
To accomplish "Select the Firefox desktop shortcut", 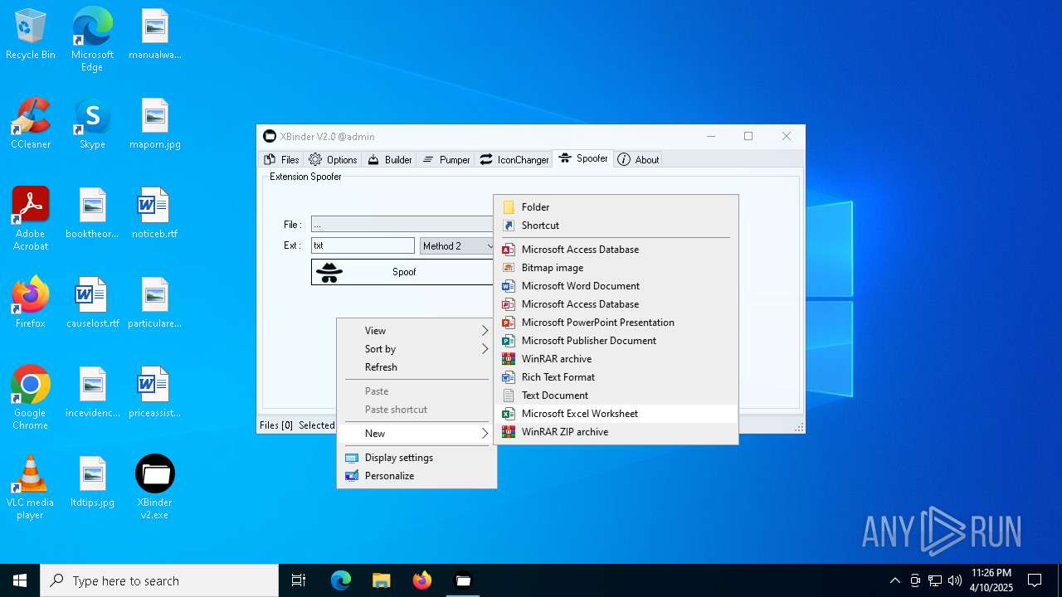I will [31, 303].
